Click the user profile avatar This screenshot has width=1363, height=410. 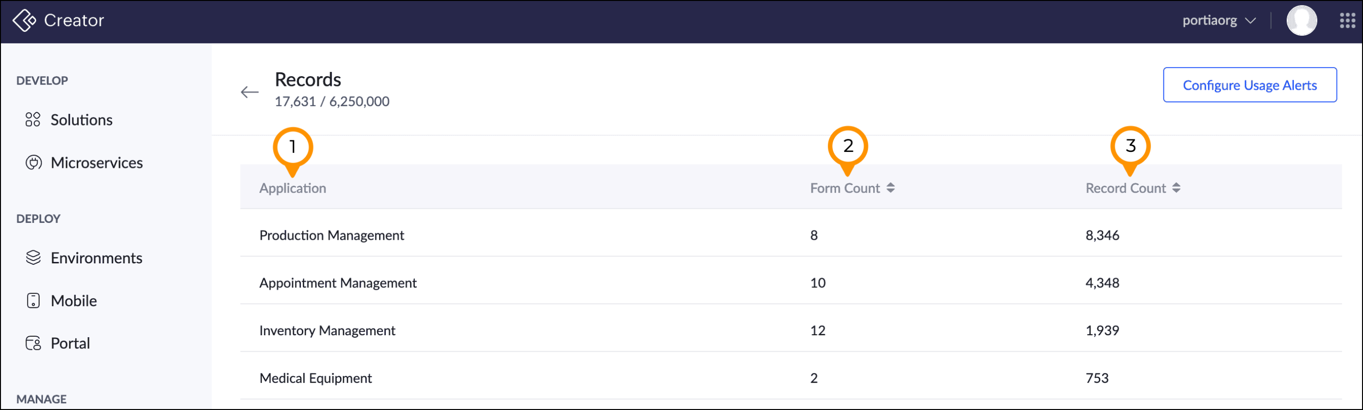pos(1301,21)
